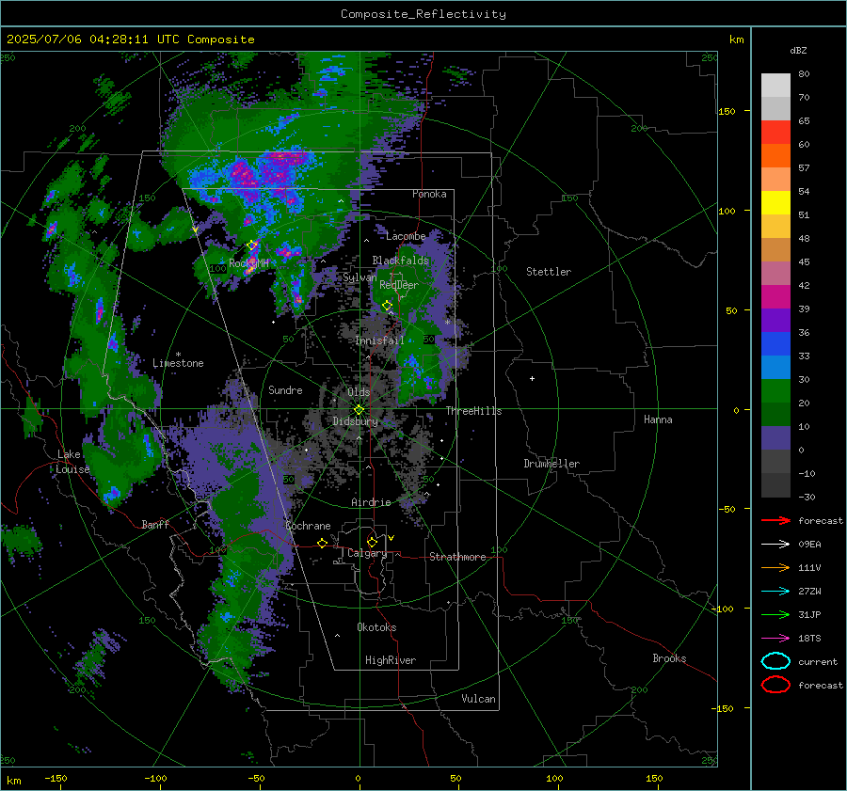The image size is (847, 791).
Task: Click the white 09EA arrow icon
Action: click(775, 545)
